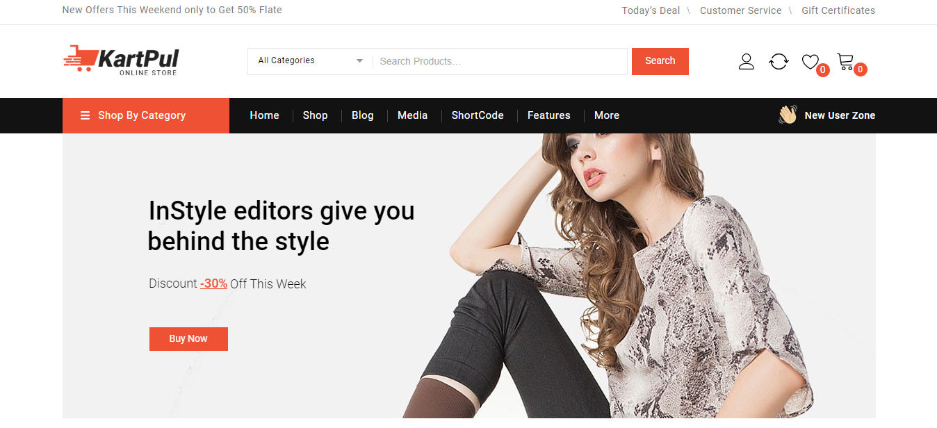
Task: Click the waving hand icon near New User Zone
Action: (788, 115)
